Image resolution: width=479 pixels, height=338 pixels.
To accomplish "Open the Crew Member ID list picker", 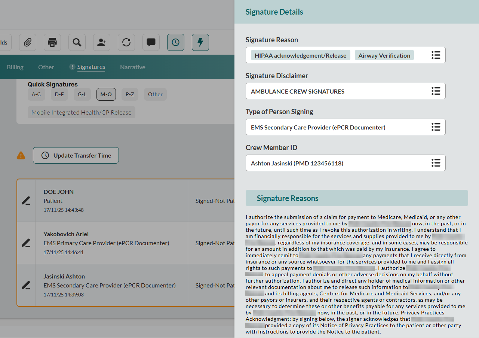I will tap(436, 163).
